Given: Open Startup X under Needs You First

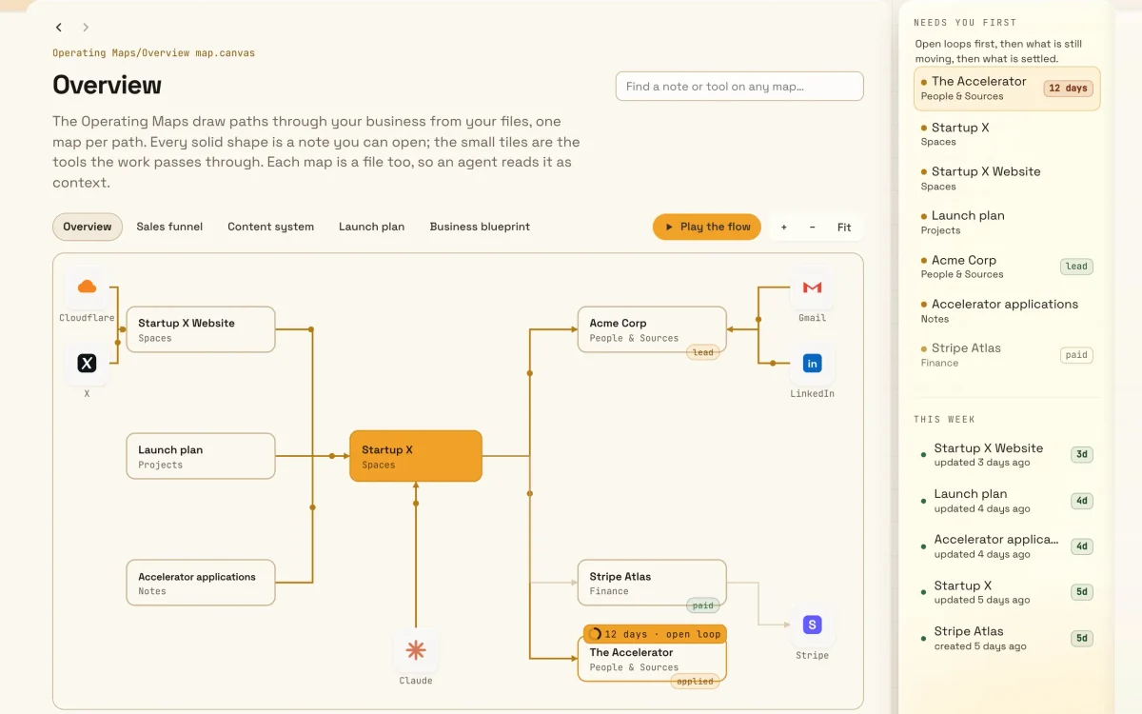Looking at the screenshot, I should (1007, 133).
